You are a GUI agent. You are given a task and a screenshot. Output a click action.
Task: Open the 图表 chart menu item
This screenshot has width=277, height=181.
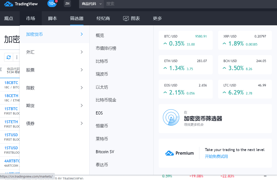pos(131,18)
